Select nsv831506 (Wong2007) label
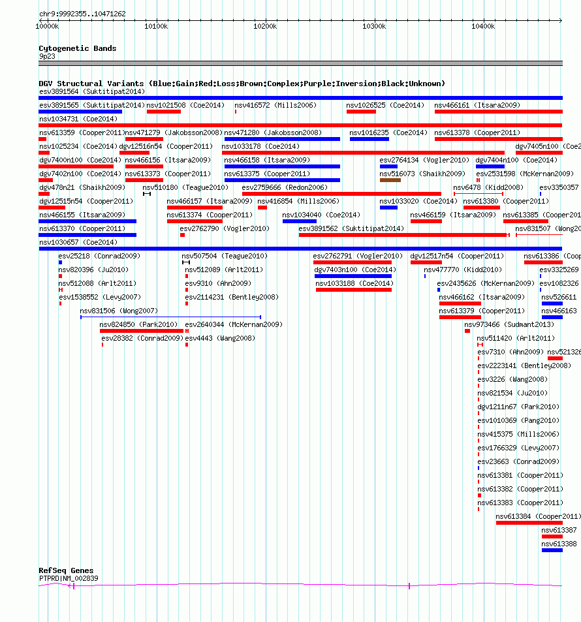Image resolution: width=581 pixels, height=622 pixels. pos(119,311)
